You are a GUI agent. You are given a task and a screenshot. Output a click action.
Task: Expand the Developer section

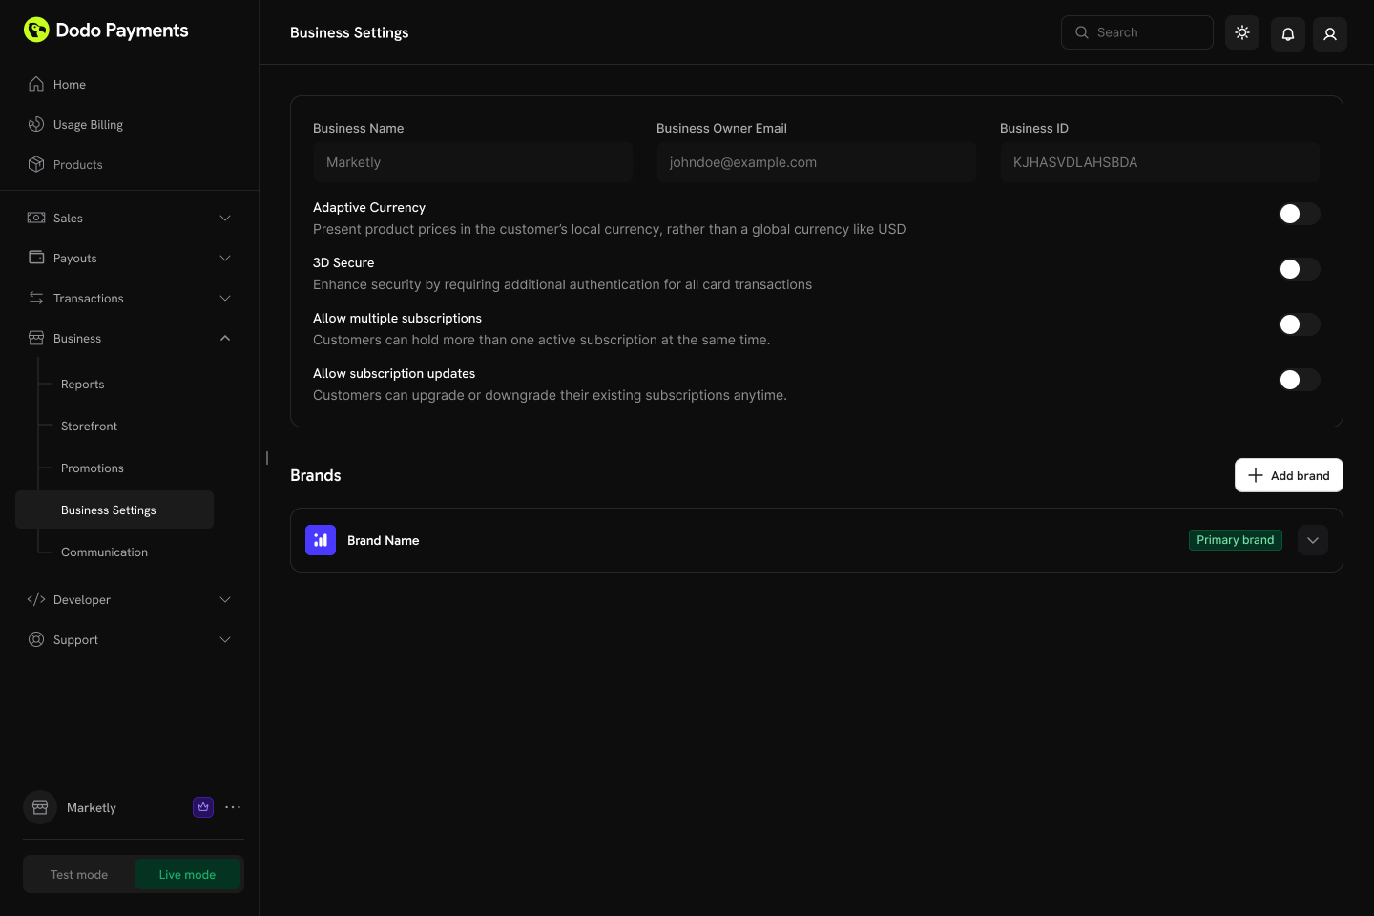pyautogui.click(x=225, y=599)
